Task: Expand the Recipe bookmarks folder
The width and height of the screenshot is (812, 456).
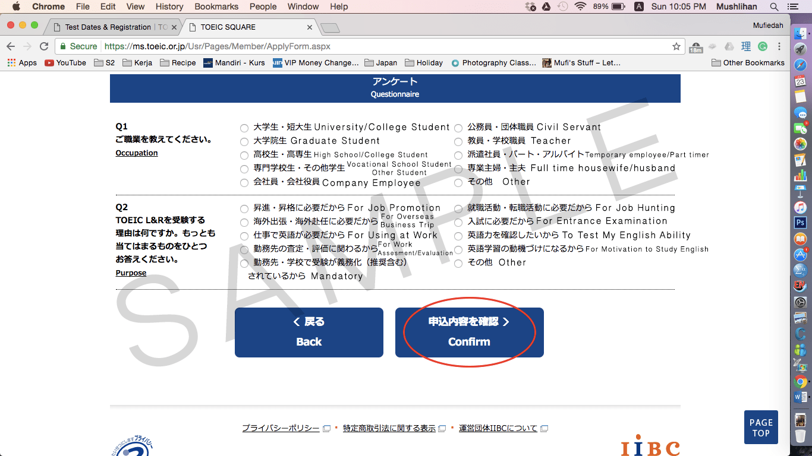Action: click(178, 63)
